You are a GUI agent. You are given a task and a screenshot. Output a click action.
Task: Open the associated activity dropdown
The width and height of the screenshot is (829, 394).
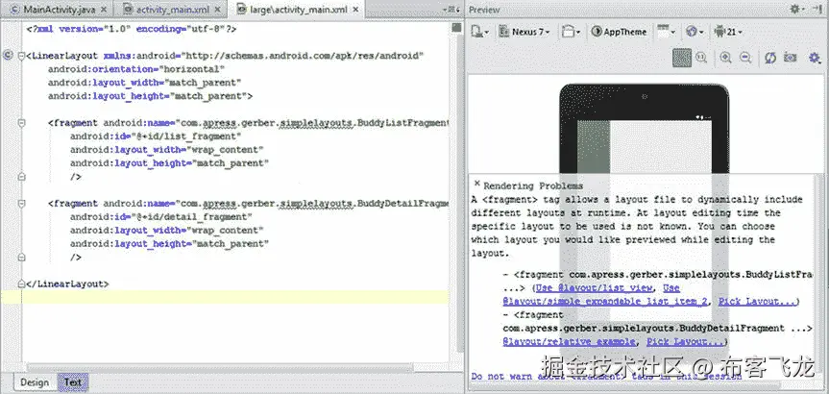[x=666, y=32]
